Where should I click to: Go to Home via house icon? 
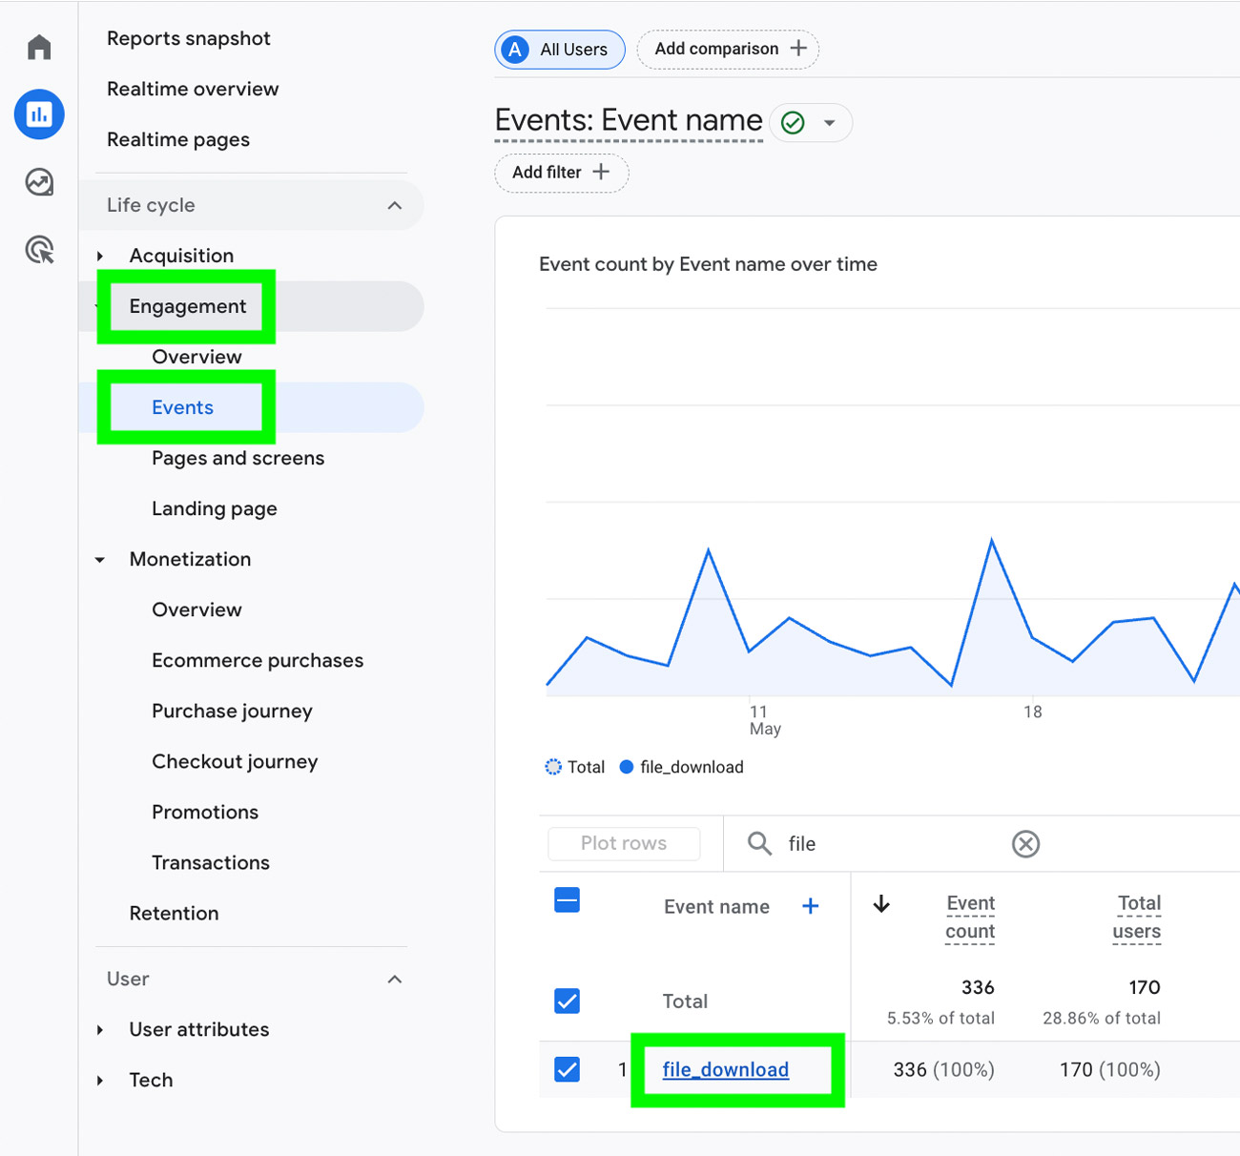point(39,48)
